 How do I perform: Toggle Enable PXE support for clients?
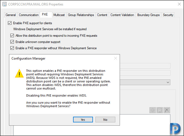pyautogui.click(x=10, y=23)
